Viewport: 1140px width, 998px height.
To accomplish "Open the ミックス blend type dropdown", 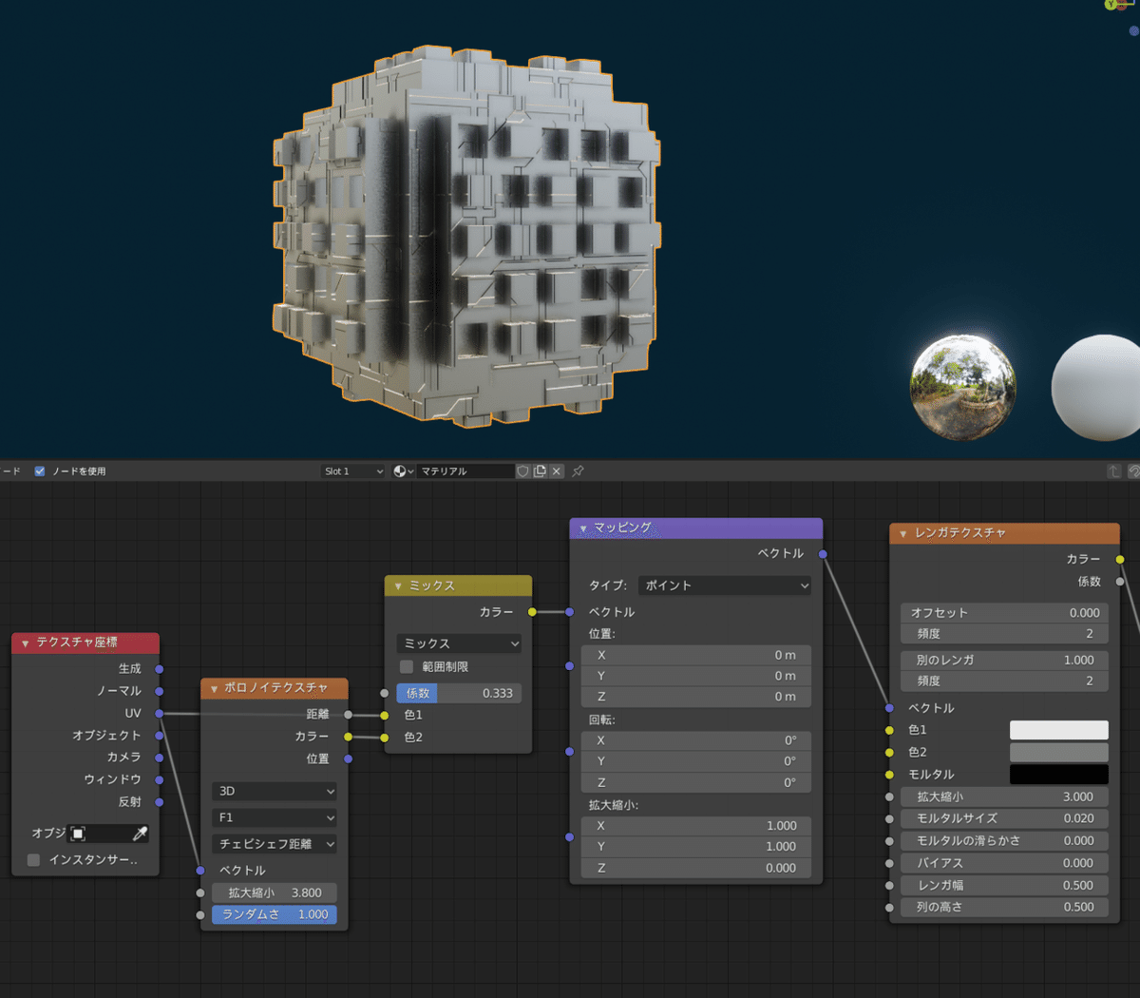I will pyautogui.click(x=460, y=643).
